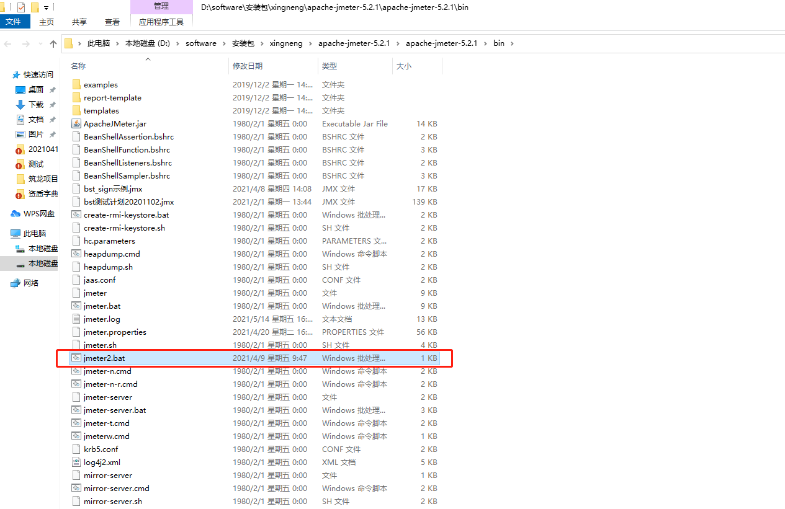Click the 网络 network icon in sidebar

(x=16, y=283)
